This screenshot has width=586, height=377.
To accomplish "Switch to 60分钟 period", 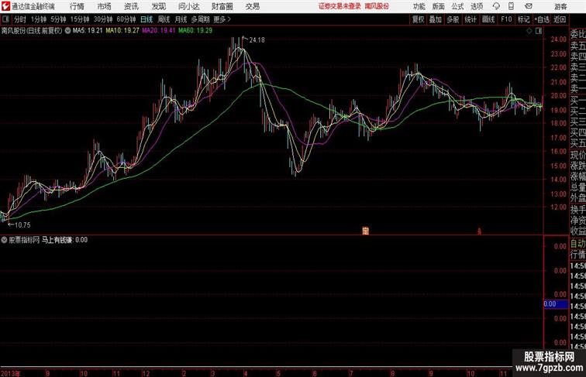I will pos(126,19).
